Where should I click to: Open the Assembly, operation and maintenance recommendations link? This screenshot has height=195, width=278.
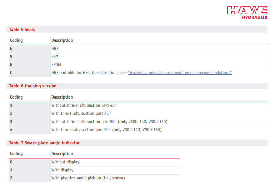[180, 73]
